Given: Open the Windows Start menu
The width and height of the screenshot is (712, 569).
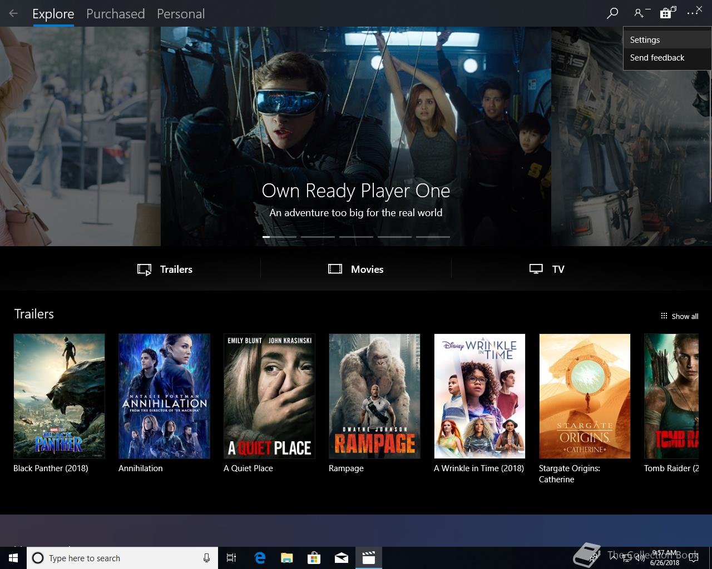Looking at the screenshot, I should (13, 558).
